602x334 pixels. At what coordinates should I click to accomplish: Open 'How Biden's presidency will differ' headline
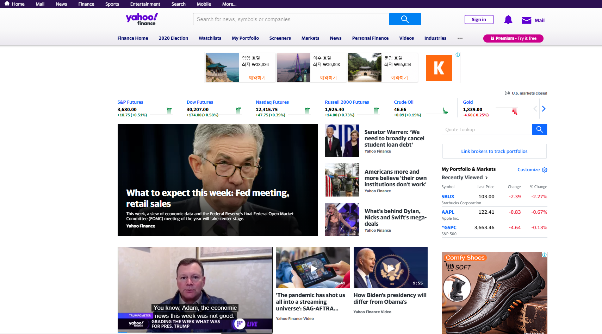point(390,298)
